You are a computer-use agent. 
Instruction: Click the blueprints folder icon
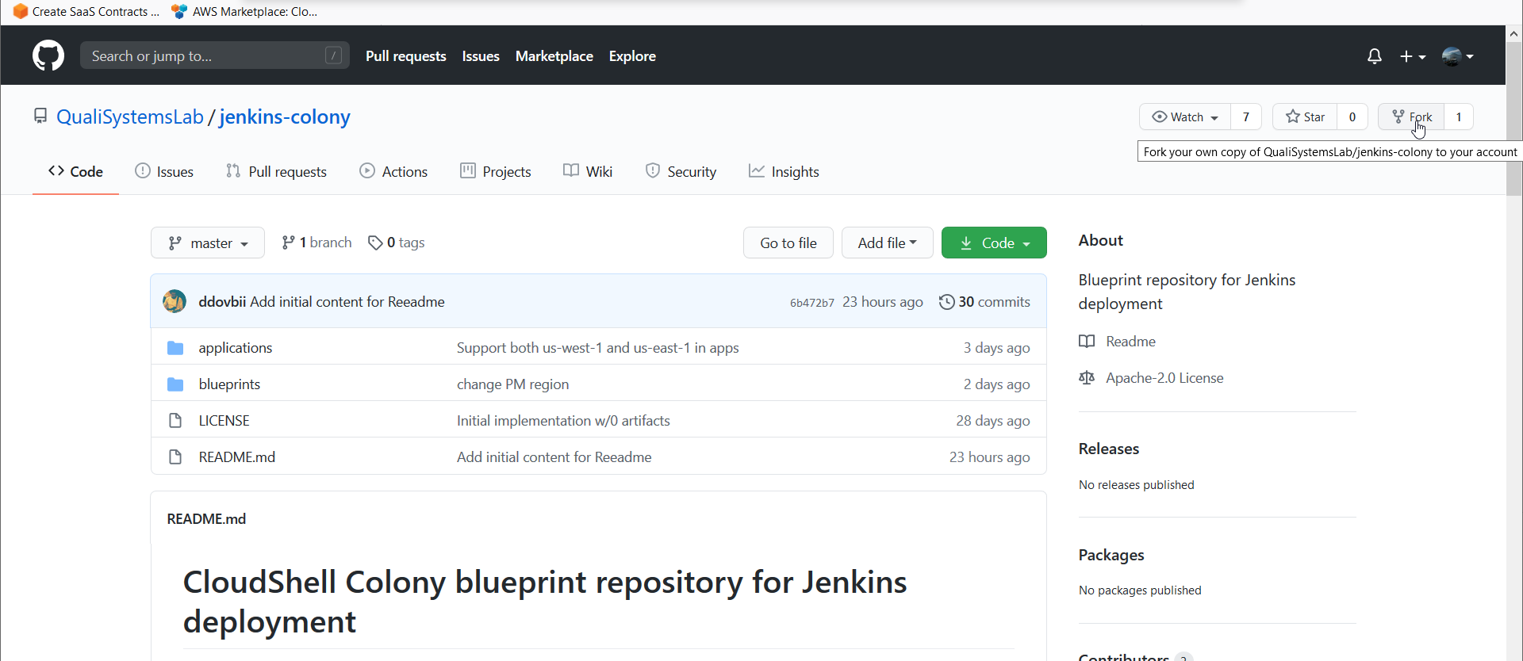[175, 384]
